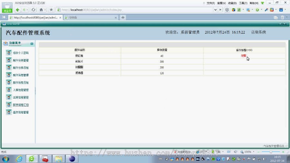This screenshot has height=163, width=290.
Task: Click the stock quantity cell showing 120
Action: [x=162, y=73]
